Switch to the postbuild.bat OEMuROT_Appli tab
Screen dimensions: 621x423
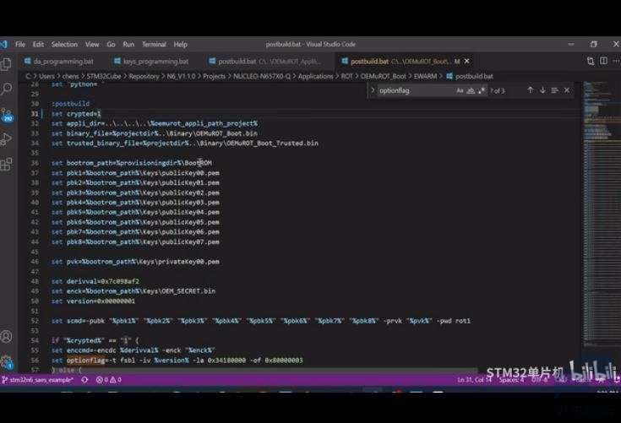(x=265, y=62)
